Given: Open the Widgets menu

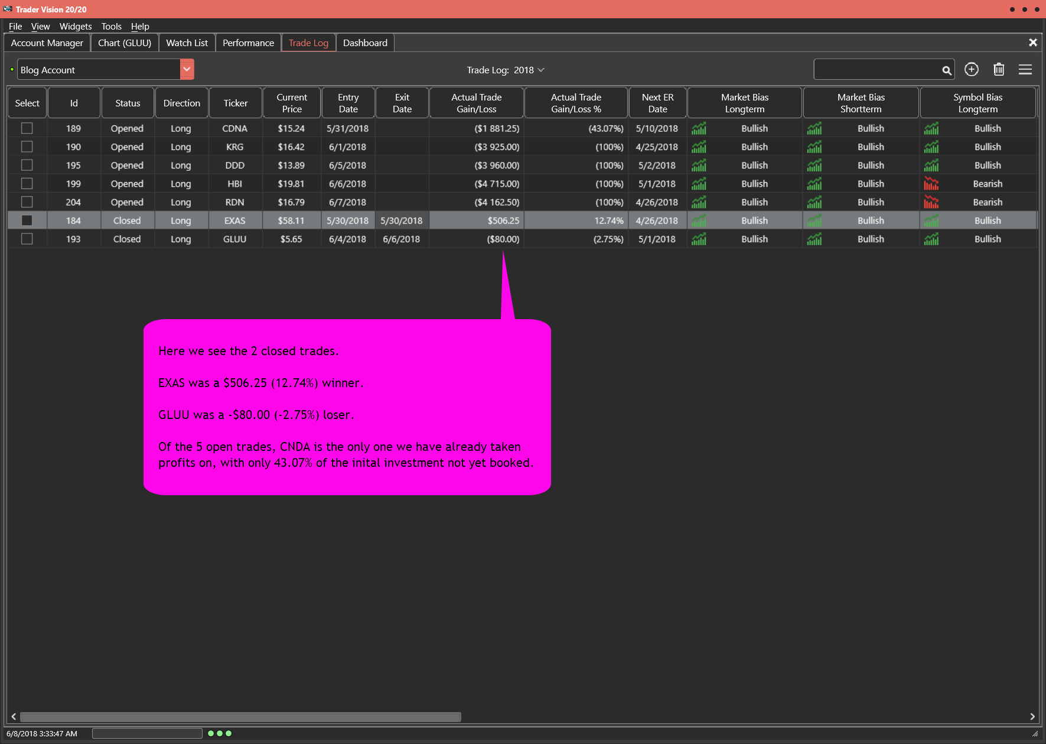Looking at the screenshot, I should [x=76, y=26].
